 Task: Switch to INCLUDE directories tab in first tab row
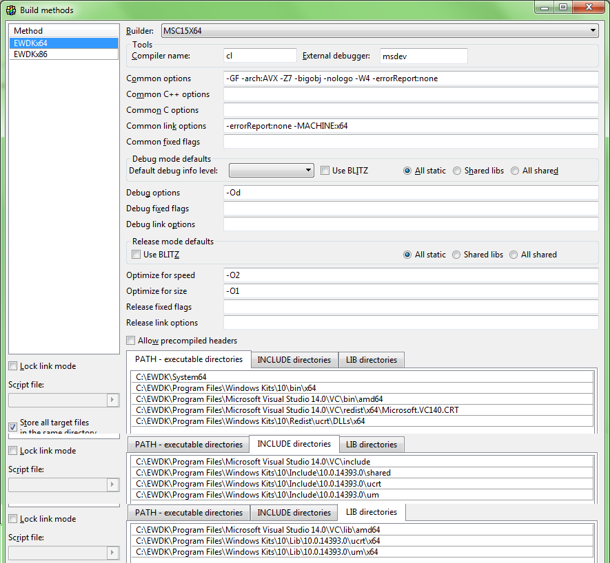294,360
